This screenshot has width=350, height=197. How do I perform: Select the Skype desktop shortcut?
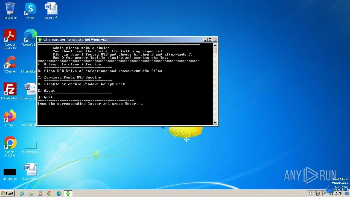[30, 11]
